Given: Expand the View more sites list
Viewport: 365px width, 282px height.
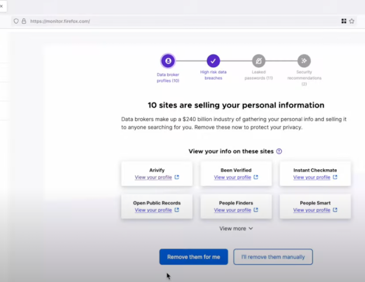Looking at the screenshot, I should pyautogui.click(x=236, y=228).
